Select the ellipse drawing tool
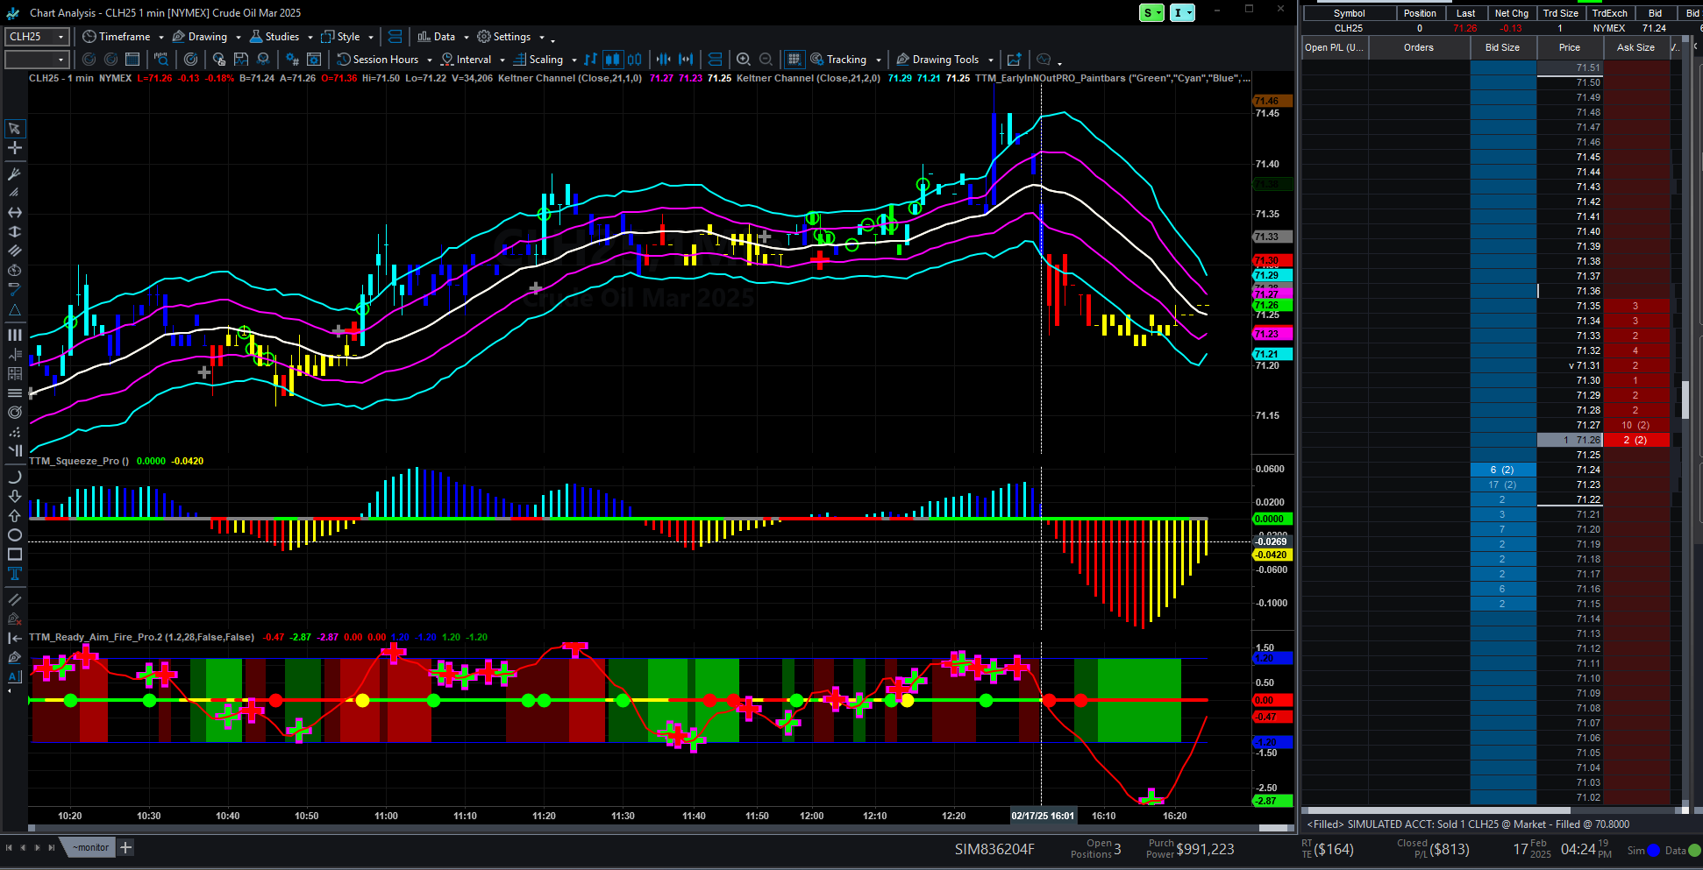The image size is (1703, 870). [x=15, y=535]
